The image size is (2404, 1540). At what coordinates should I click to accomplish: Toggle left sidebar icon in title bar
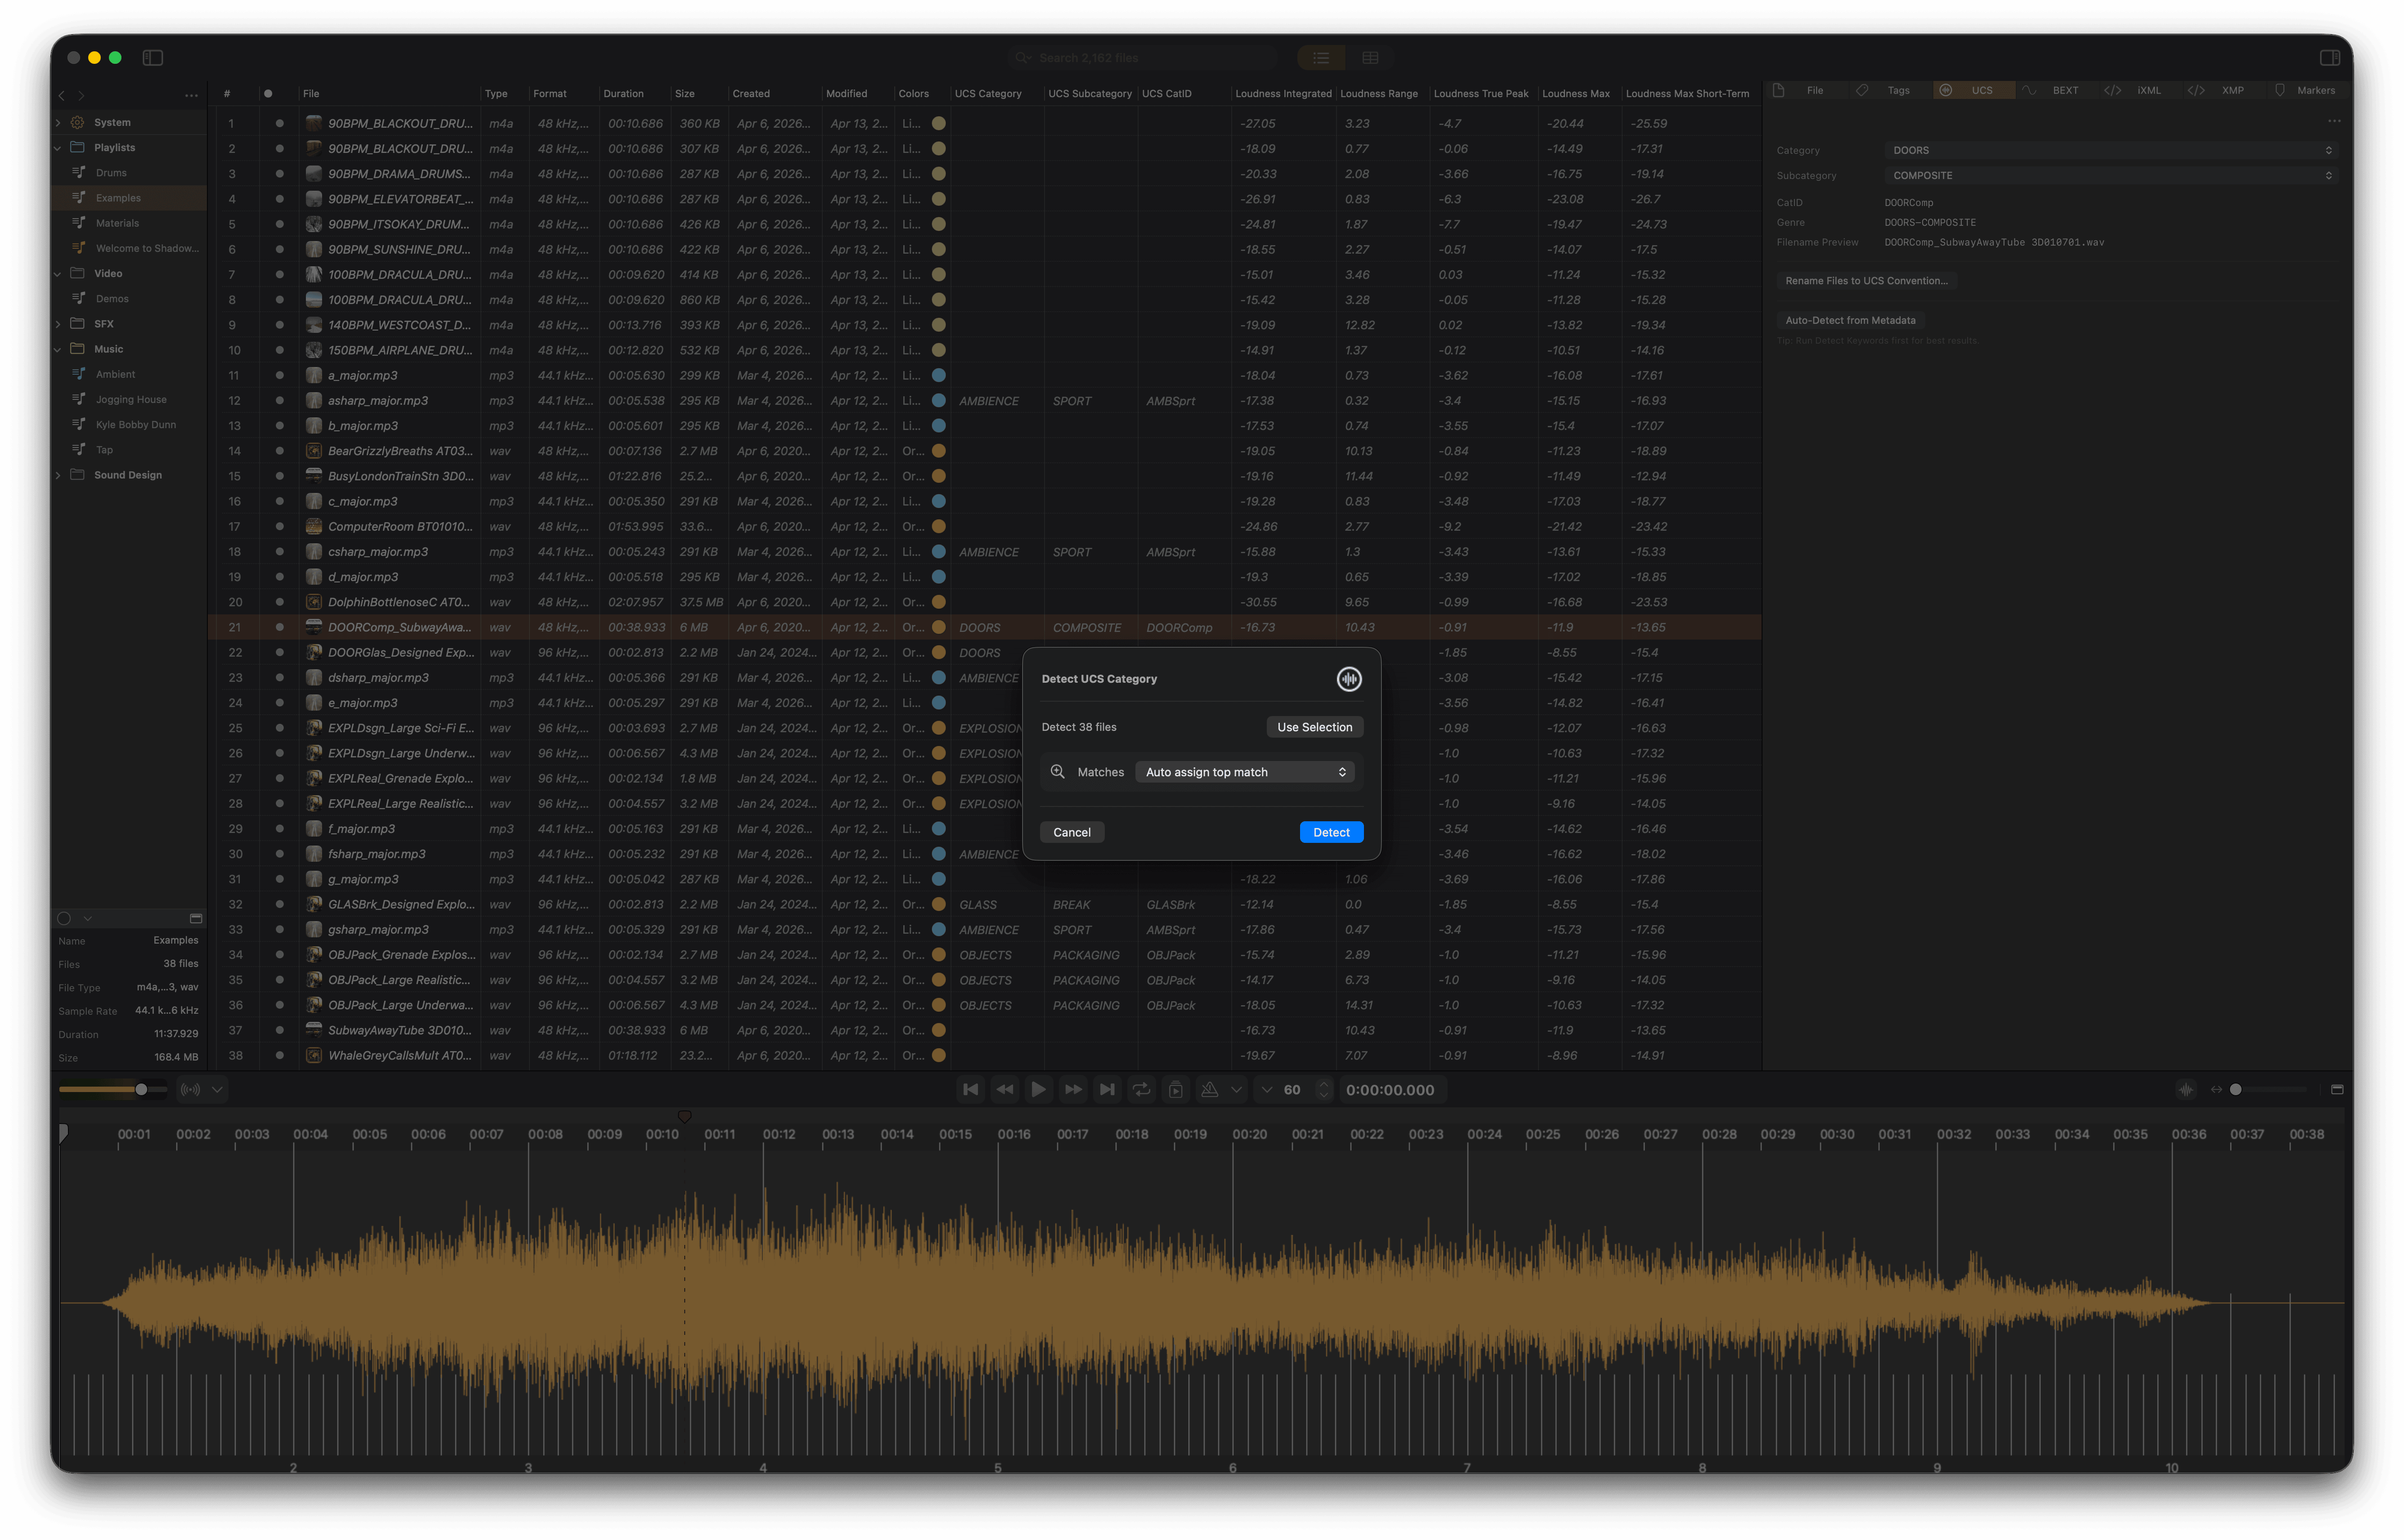click(x=153, y=58)
